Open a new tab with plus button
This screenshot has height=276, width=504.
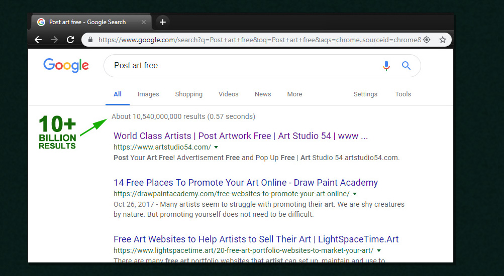(162, 22)
